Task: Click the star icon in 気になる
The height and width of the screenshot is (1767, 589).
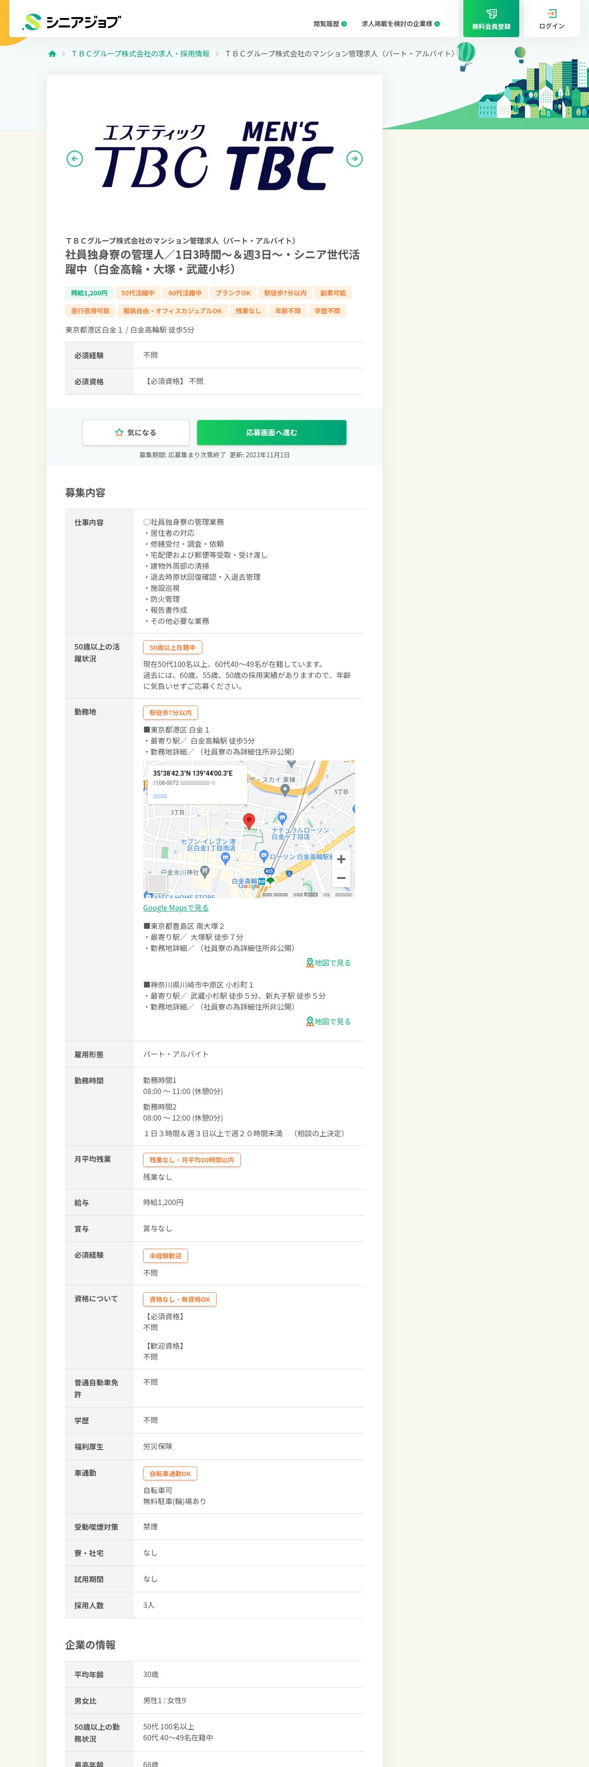Action: coord(119,433)
